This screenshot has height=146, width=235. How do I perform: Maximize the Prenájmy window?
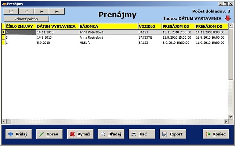225,4
